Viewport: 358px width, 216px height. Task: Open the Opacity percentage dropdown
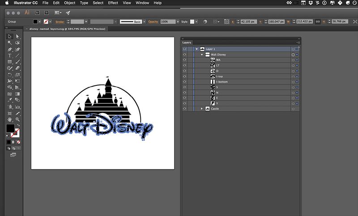[x=178, y=21]
